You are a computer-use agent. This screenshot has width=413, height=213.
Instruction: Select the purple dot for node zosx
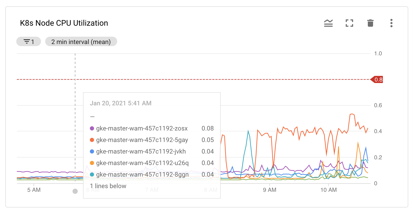coord(92,128)
